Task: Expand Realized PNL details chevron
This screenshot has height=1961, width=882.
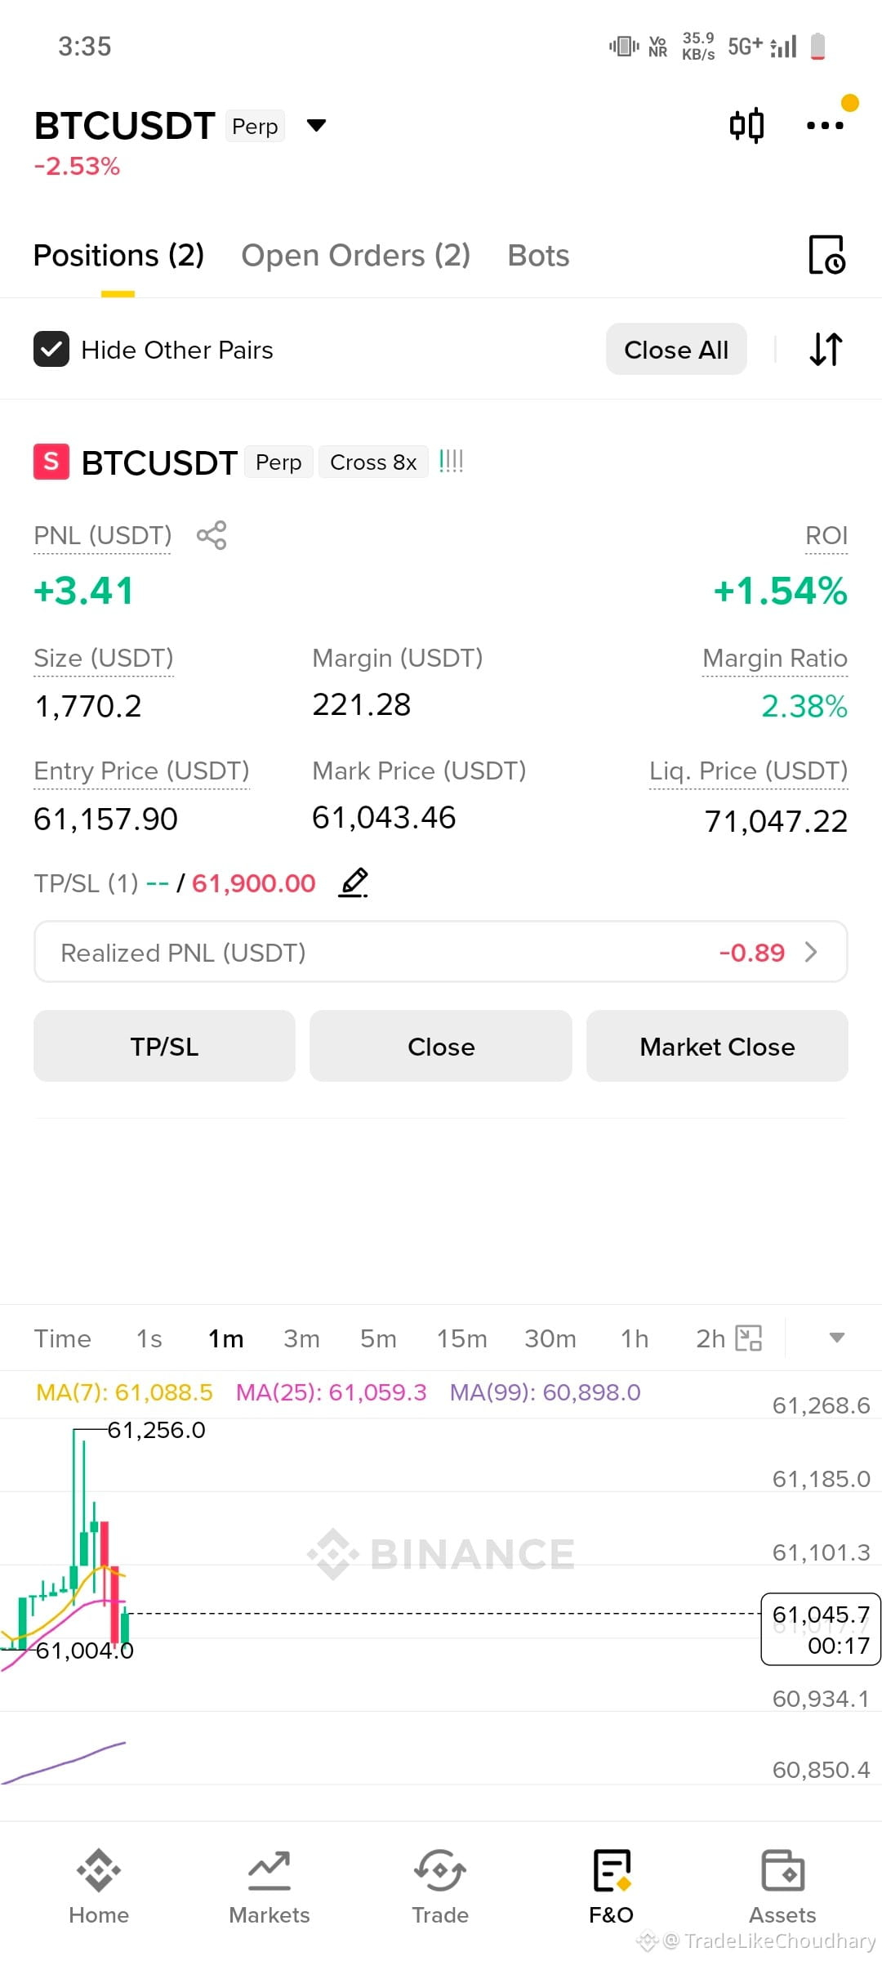Action: pos(811,952)
